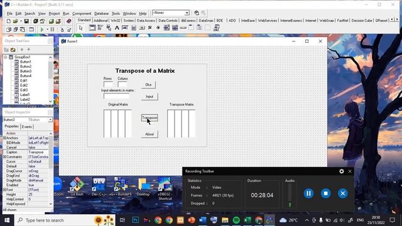402x226 pixels.
Task: Open the dropdown arrow beside Run icon
Action: [x=47, y=30]
